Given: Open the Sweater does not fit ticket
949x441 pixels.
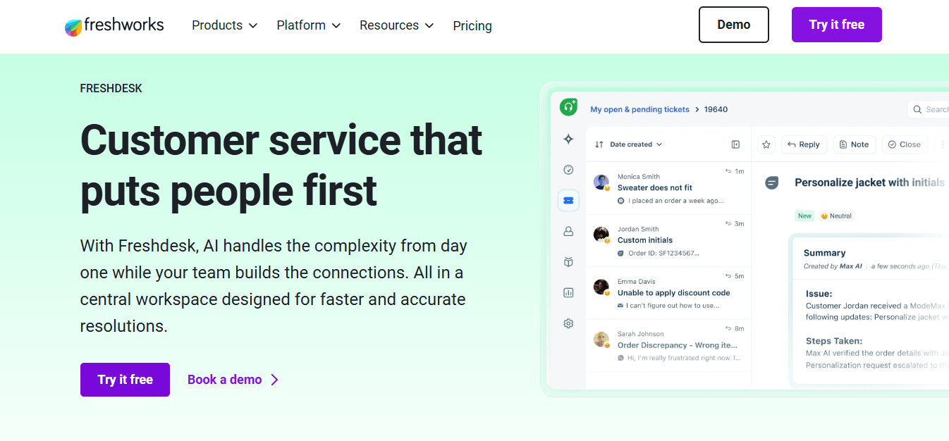Looking at the screenshot, I should coord(655,188).
